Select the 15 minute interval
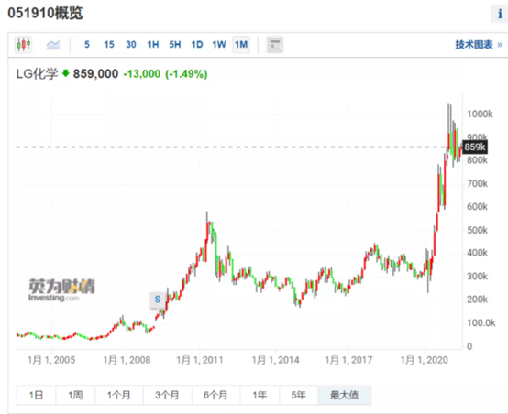 point(109,44)
